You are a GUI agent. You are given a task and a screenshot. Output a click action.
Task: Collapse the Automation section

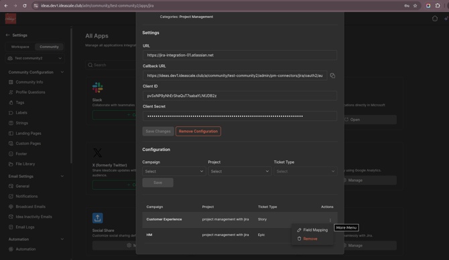[x=62, y=239]
